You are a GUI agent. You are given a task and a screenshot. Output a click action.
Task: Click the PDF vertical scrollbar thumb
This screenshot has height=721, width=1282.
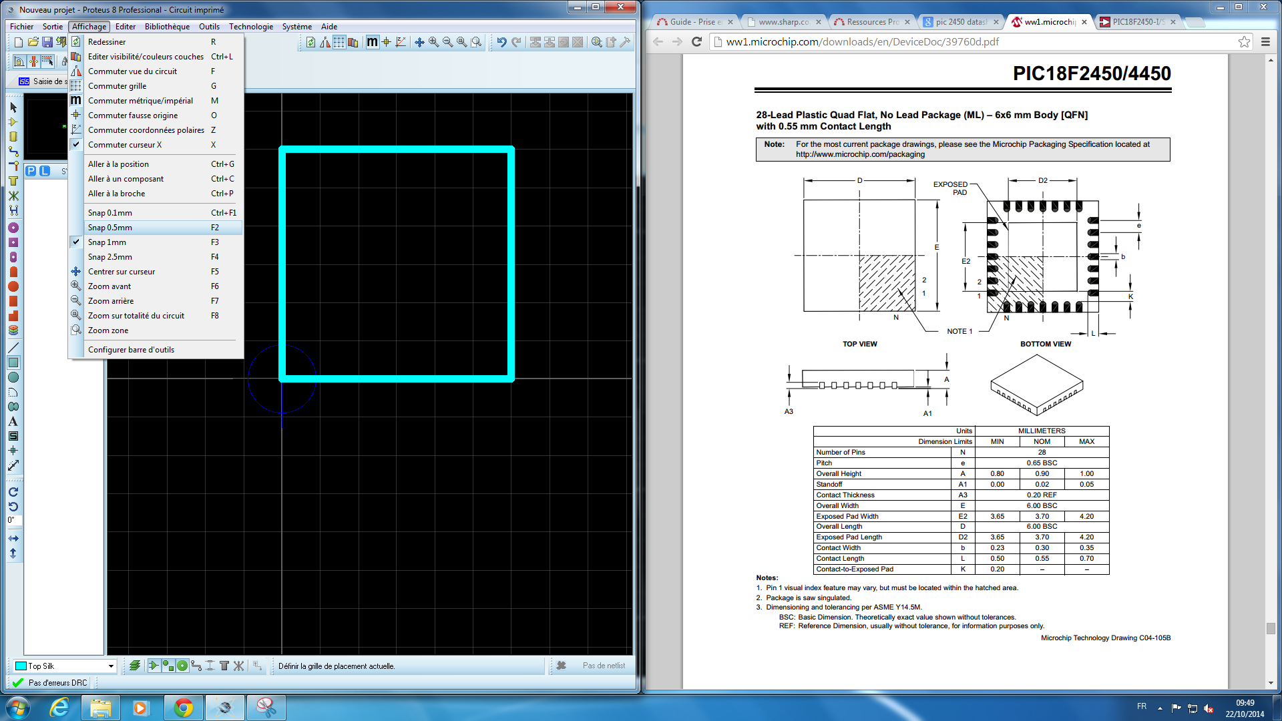[x=1271, y=628]
